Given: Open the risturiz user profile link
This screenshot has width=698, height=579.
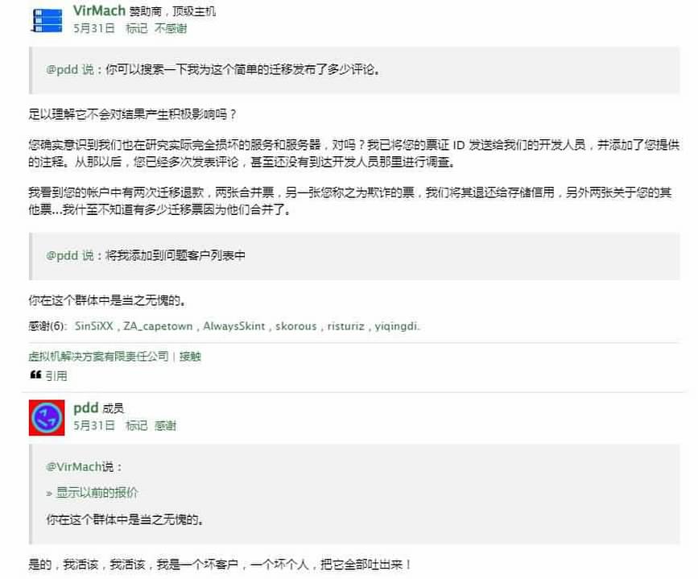Looking at the screenshot, I should 346,326.
